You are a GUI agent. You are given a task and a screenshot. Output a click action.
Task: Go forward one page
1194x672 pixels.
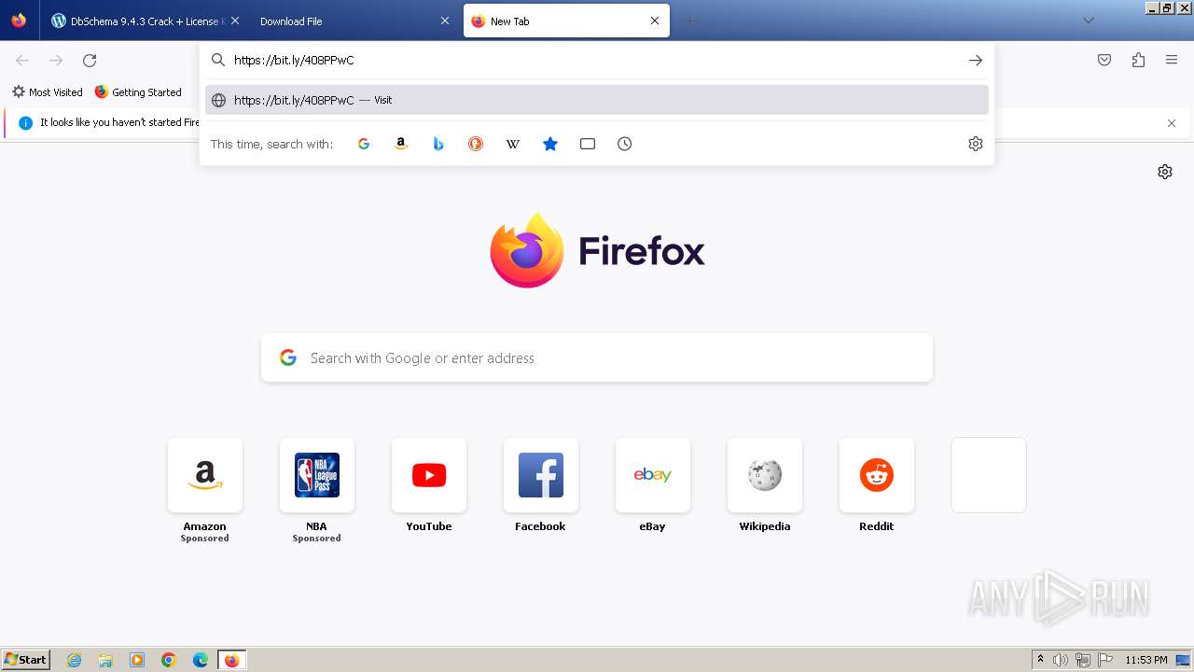[x=56, y=60]
